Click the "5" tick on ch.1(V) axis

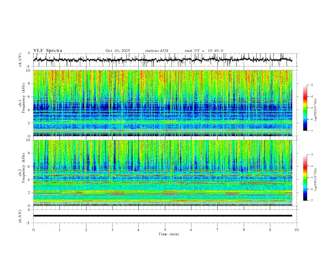(x=29, y=53)
